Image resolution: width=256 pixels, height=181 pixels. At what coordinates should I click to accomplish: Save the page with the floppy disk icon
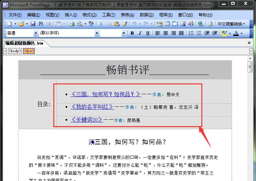click(x=33, y=24)
